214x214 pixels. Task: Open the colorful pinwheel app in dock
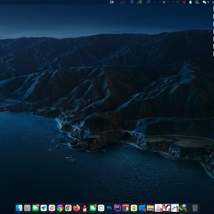[x=60, y=208]
